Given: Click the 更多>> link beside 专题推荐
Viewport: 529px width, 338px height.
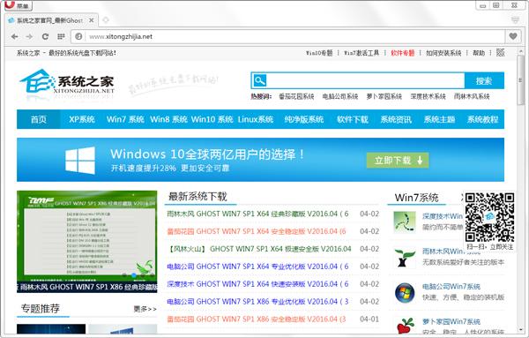Looking at the screenshot, I should click(145, 309).
